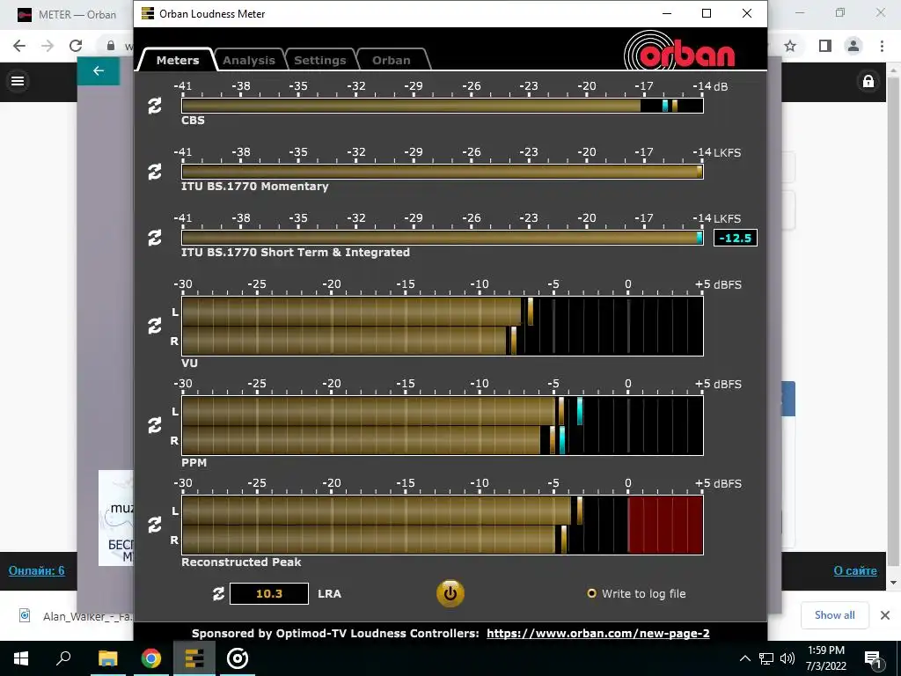This screenshot has height=676, width=901.
Task: Open the Windows Start menu
Action: (21, 658)
